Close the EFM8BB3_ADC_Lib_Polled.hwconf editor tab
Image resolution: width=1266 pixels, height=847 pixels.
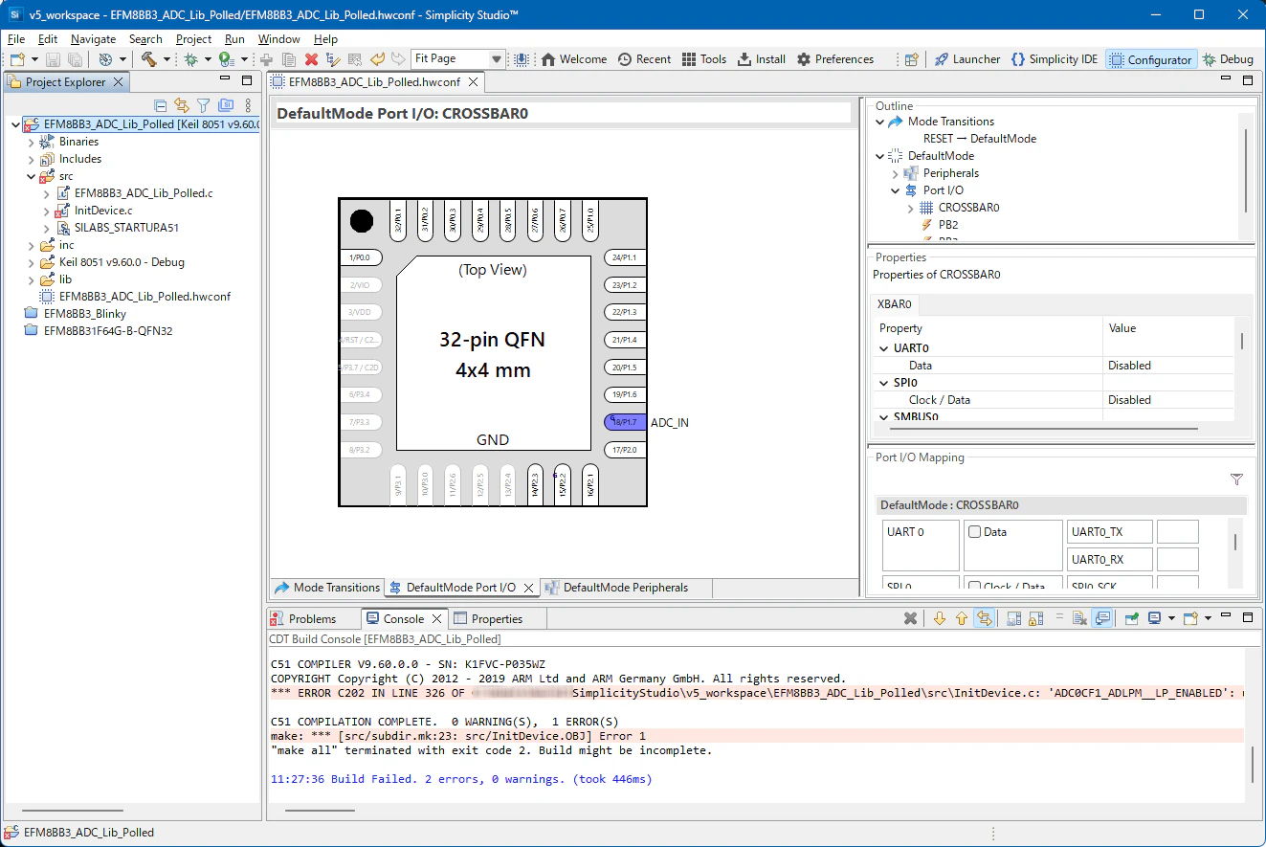point(472,82)
